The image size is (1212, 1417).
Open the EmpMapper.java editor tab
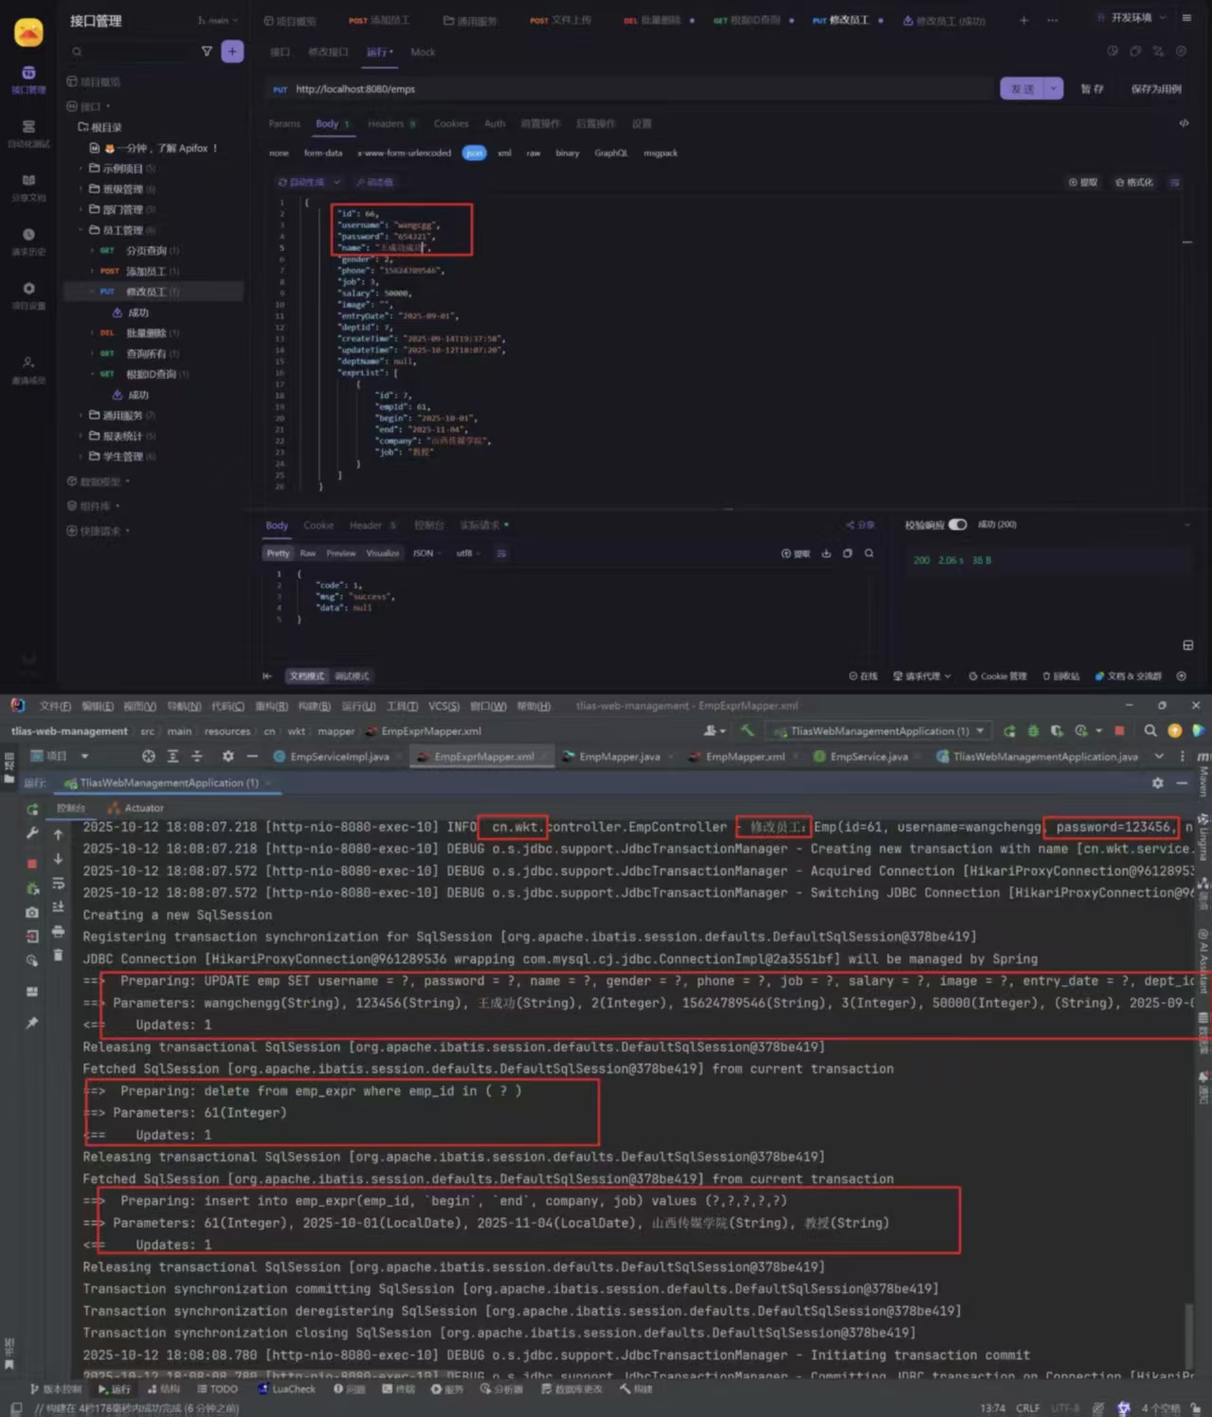click(619, 757)
